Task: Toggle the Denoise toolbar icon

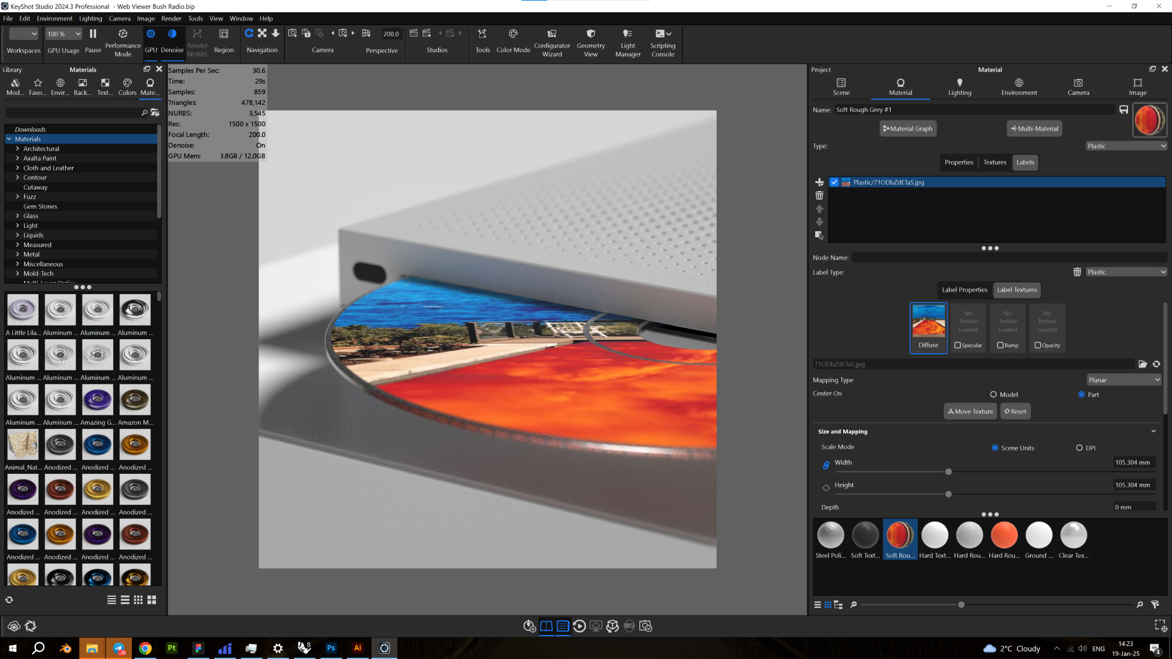Action: [172, 34]
